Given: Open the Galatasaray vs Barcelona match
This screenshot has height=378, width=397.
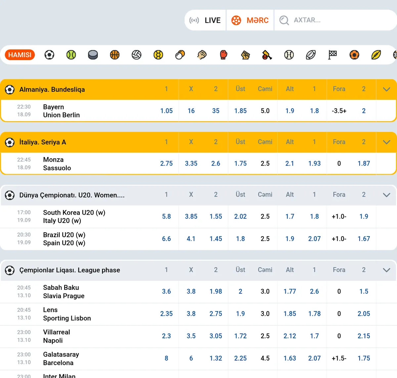Looking at the screenshot, I should pos(61,358).
